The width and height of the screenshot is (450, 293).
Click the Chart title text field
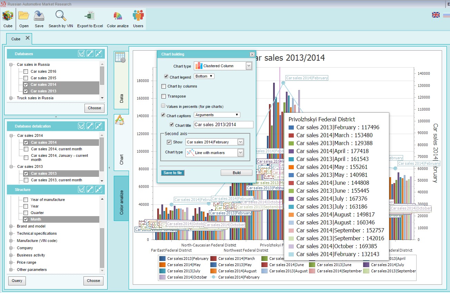[x=223, y=125]
